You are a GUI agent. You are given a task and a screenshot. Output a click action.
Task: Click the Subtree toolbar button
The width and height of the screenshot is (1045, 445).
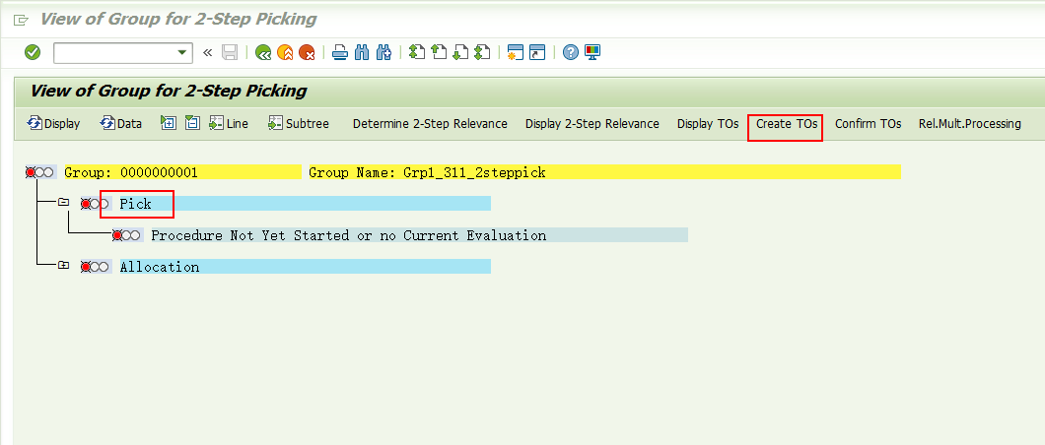coord(299,124)
